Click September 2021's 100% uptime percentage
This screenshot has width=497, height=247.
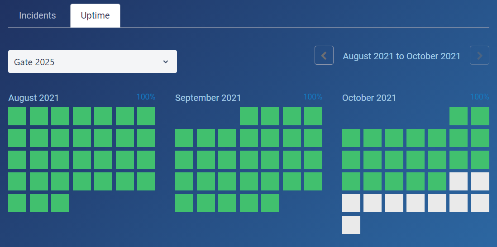313,97
